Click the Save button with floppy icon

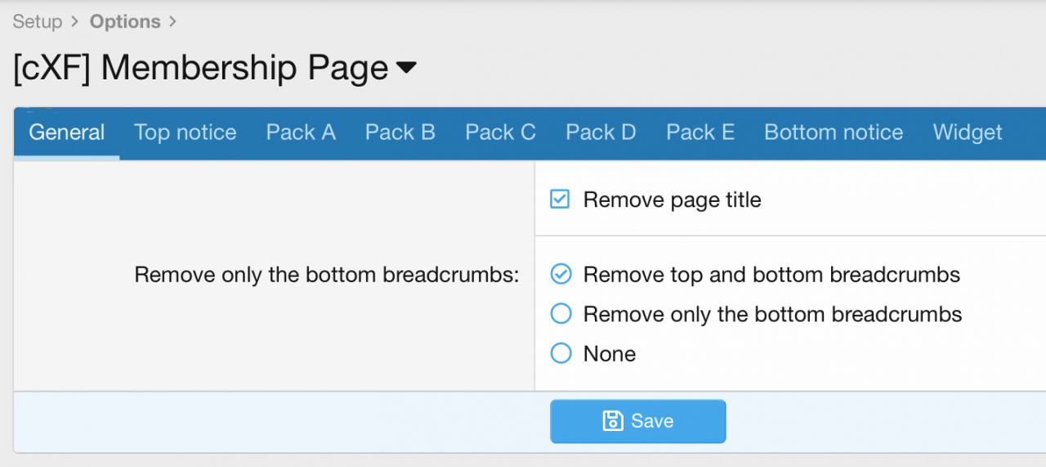point(637,421)
